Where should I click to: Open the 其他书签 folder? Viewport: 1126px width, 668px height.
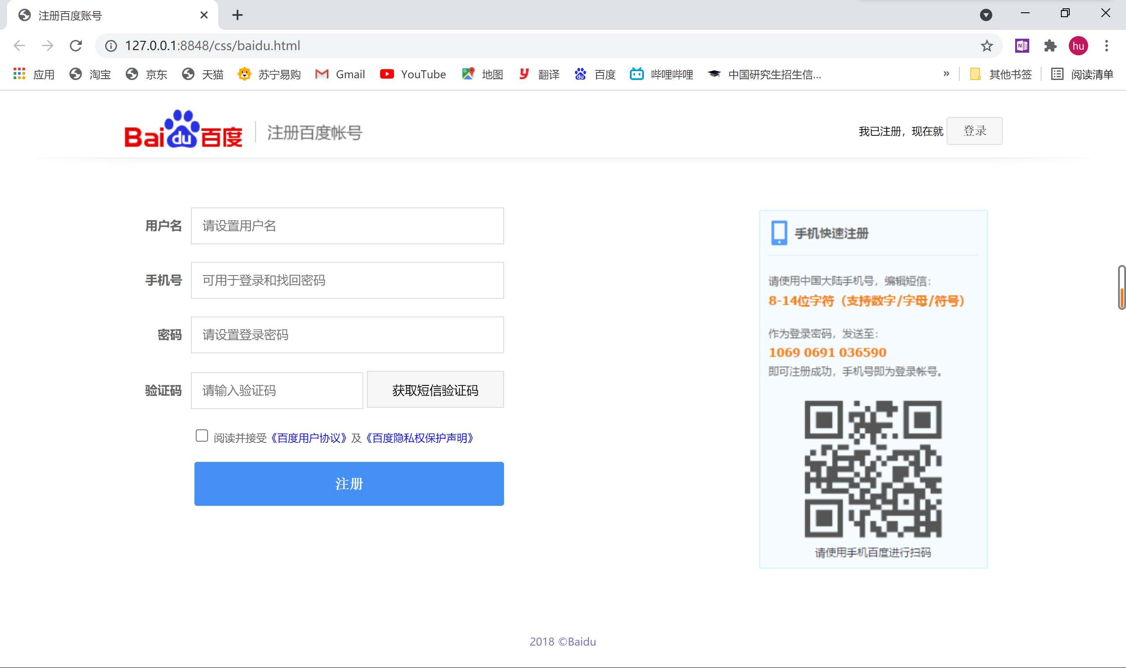pos(1000,74)
